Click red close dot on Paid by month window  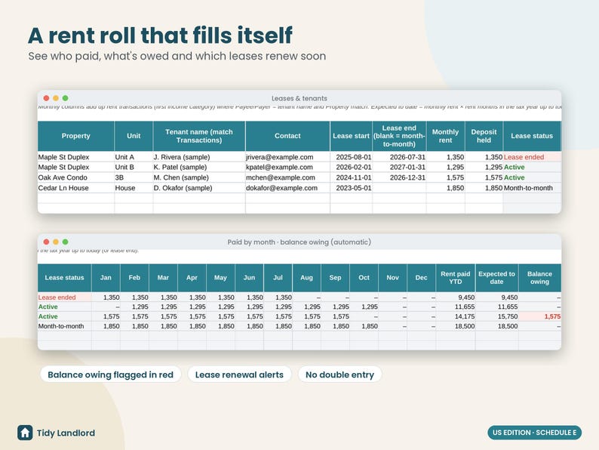[x=46, y=242]
